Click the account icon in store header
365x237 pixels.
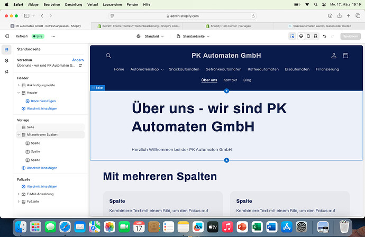coord(333,56)
